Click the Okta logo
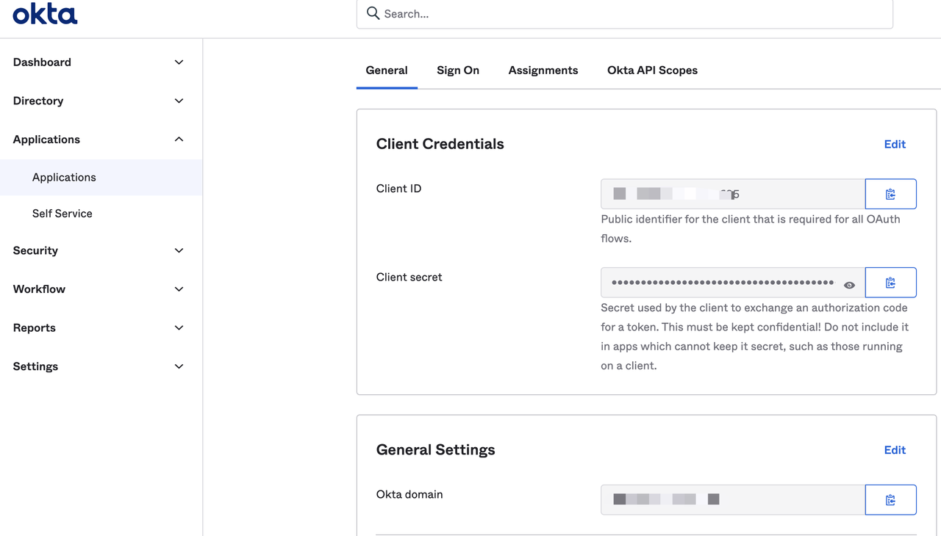 [x=45, y=14]
